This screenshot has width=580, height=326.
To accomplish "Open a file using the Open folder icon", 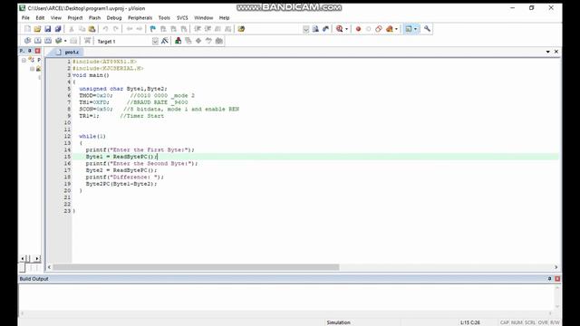I will tap(37, 29).
